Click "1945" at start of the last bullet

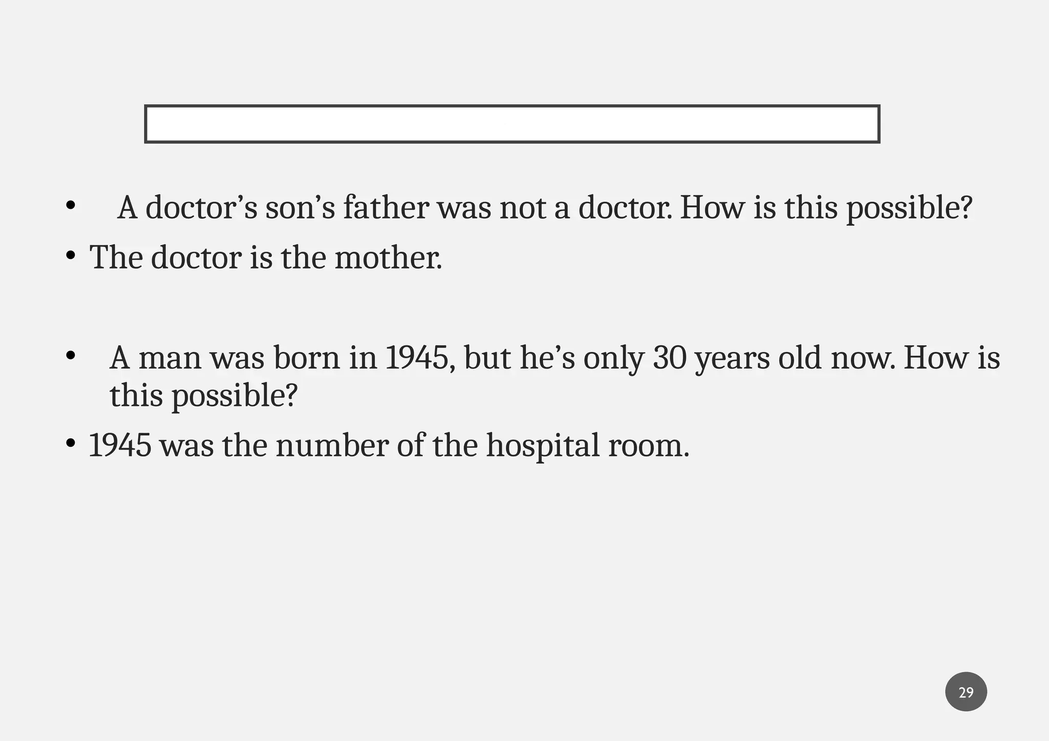(120, 445)
